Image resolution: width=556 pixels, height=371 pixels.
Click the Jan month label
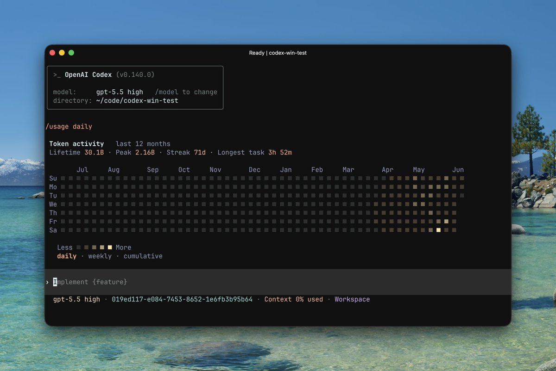tap(286, 170)
